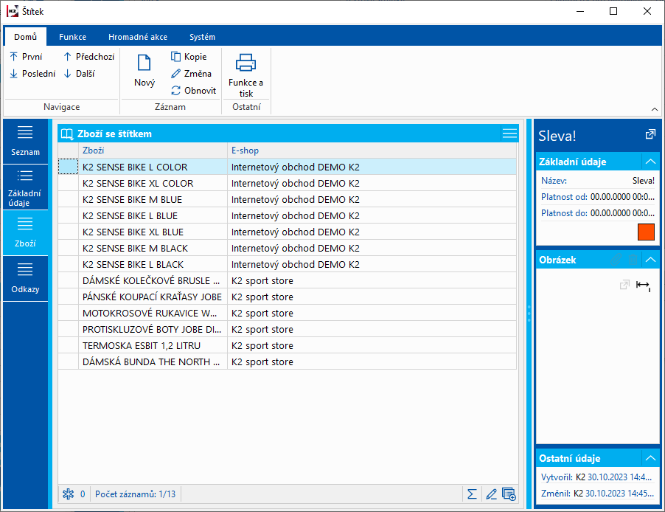Pop out the Sleva! preview panel
The image size is (665, 512).
click(650, 134)
